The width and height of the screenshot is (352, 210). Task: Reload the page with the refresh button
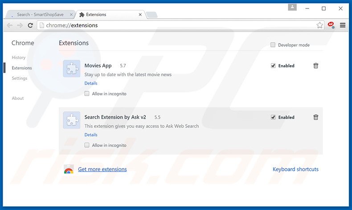click(x=30, y=25)
